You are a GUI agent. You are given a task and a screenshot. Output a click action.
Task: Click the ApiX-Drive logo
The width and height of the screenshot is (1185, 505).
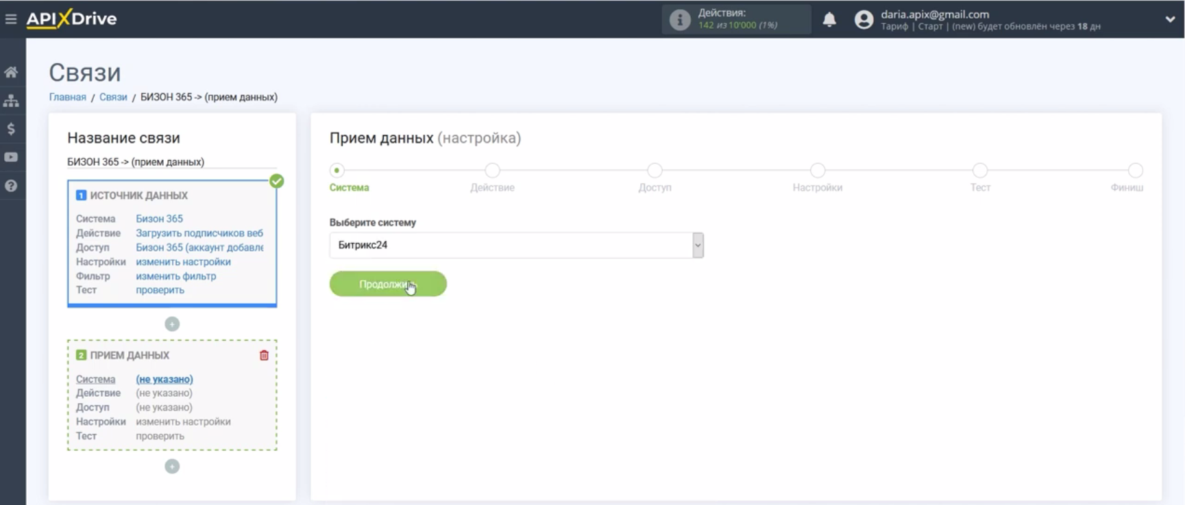(71, 18)
